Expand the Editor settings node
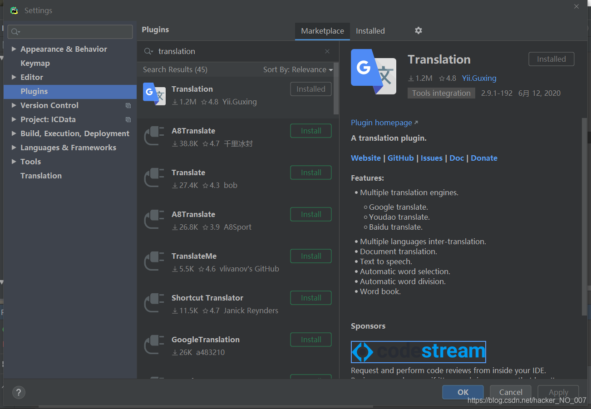The image size is (591, 409). pyautogui.click(x=14, y=77)
